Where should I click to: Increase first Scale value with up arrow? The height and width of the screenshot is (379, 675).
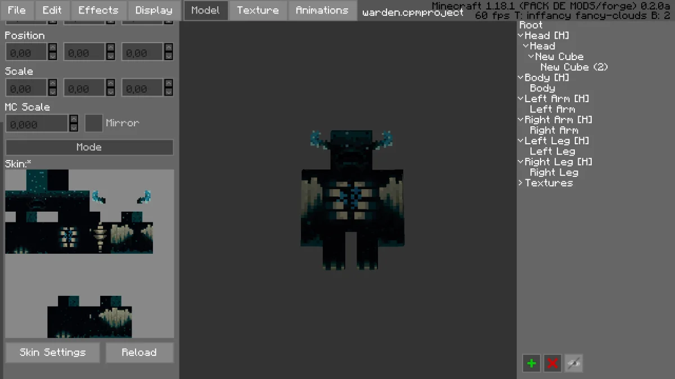point(52,84)
